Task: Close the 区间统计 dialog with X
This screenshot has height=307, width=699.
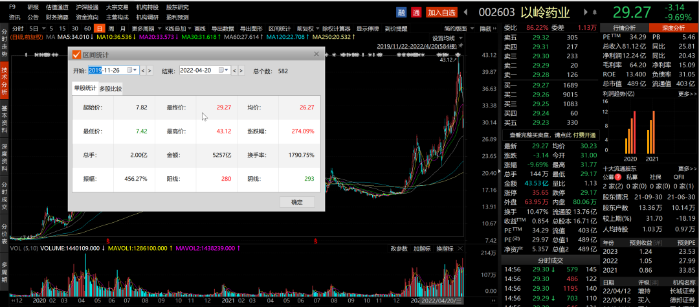Action: (316, 54)
